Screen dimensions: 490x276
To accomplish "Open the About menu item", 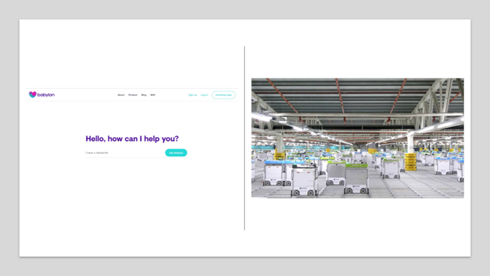I will coord(121,94).
